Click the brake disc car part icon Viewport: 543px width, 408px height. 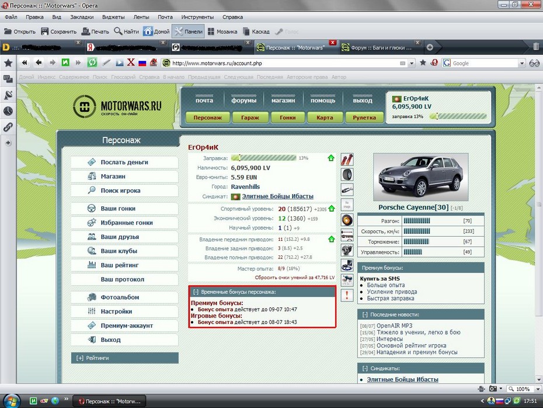click(347, 220)
